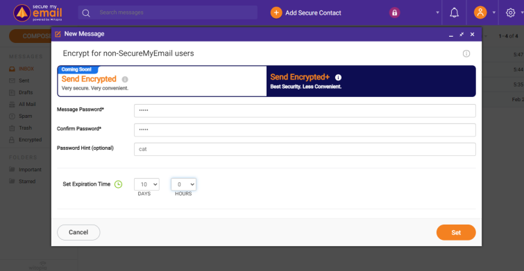524x271 pixels.
Task: Click the Confirm Password field
Action: click(x=305, y=130)
